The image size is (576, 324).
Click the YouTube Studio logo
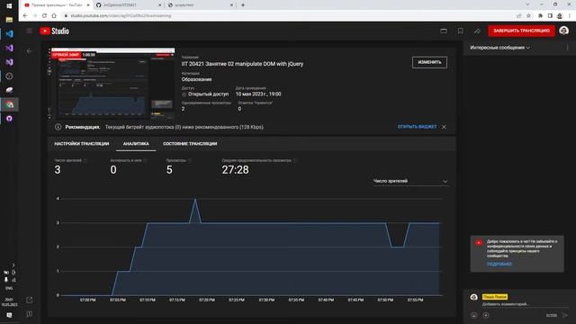(54, 31)
